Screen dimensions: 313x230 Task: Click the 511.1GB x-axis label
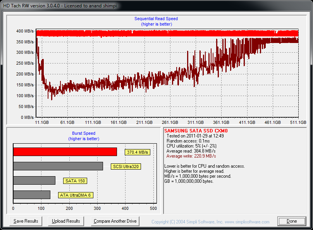pos(298,122)
